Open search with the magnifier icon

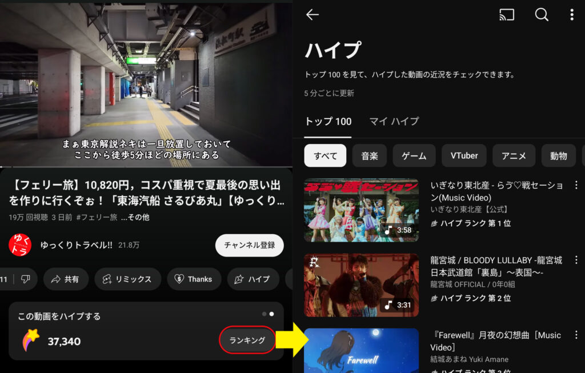pyautogui.click(x=541, y=15)
